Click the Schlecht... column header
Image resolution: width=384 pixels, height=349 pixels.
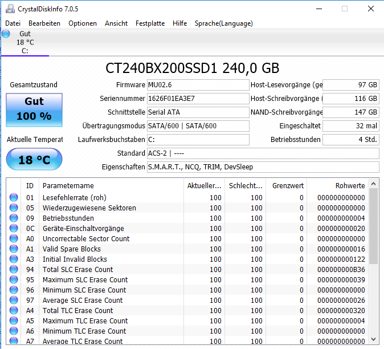pos(246,186)
